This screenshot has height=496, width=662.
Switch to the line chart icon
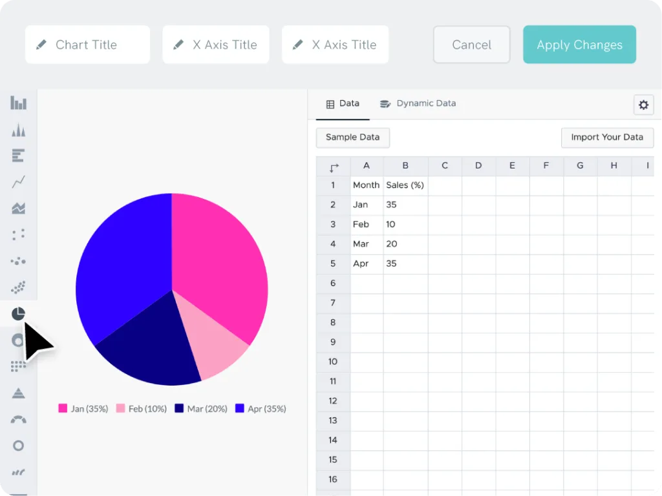click(x=18, y=182)
